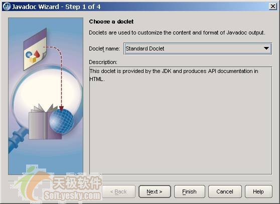Click the Finish button
This screenshot has height=204, width=280.
190,191
